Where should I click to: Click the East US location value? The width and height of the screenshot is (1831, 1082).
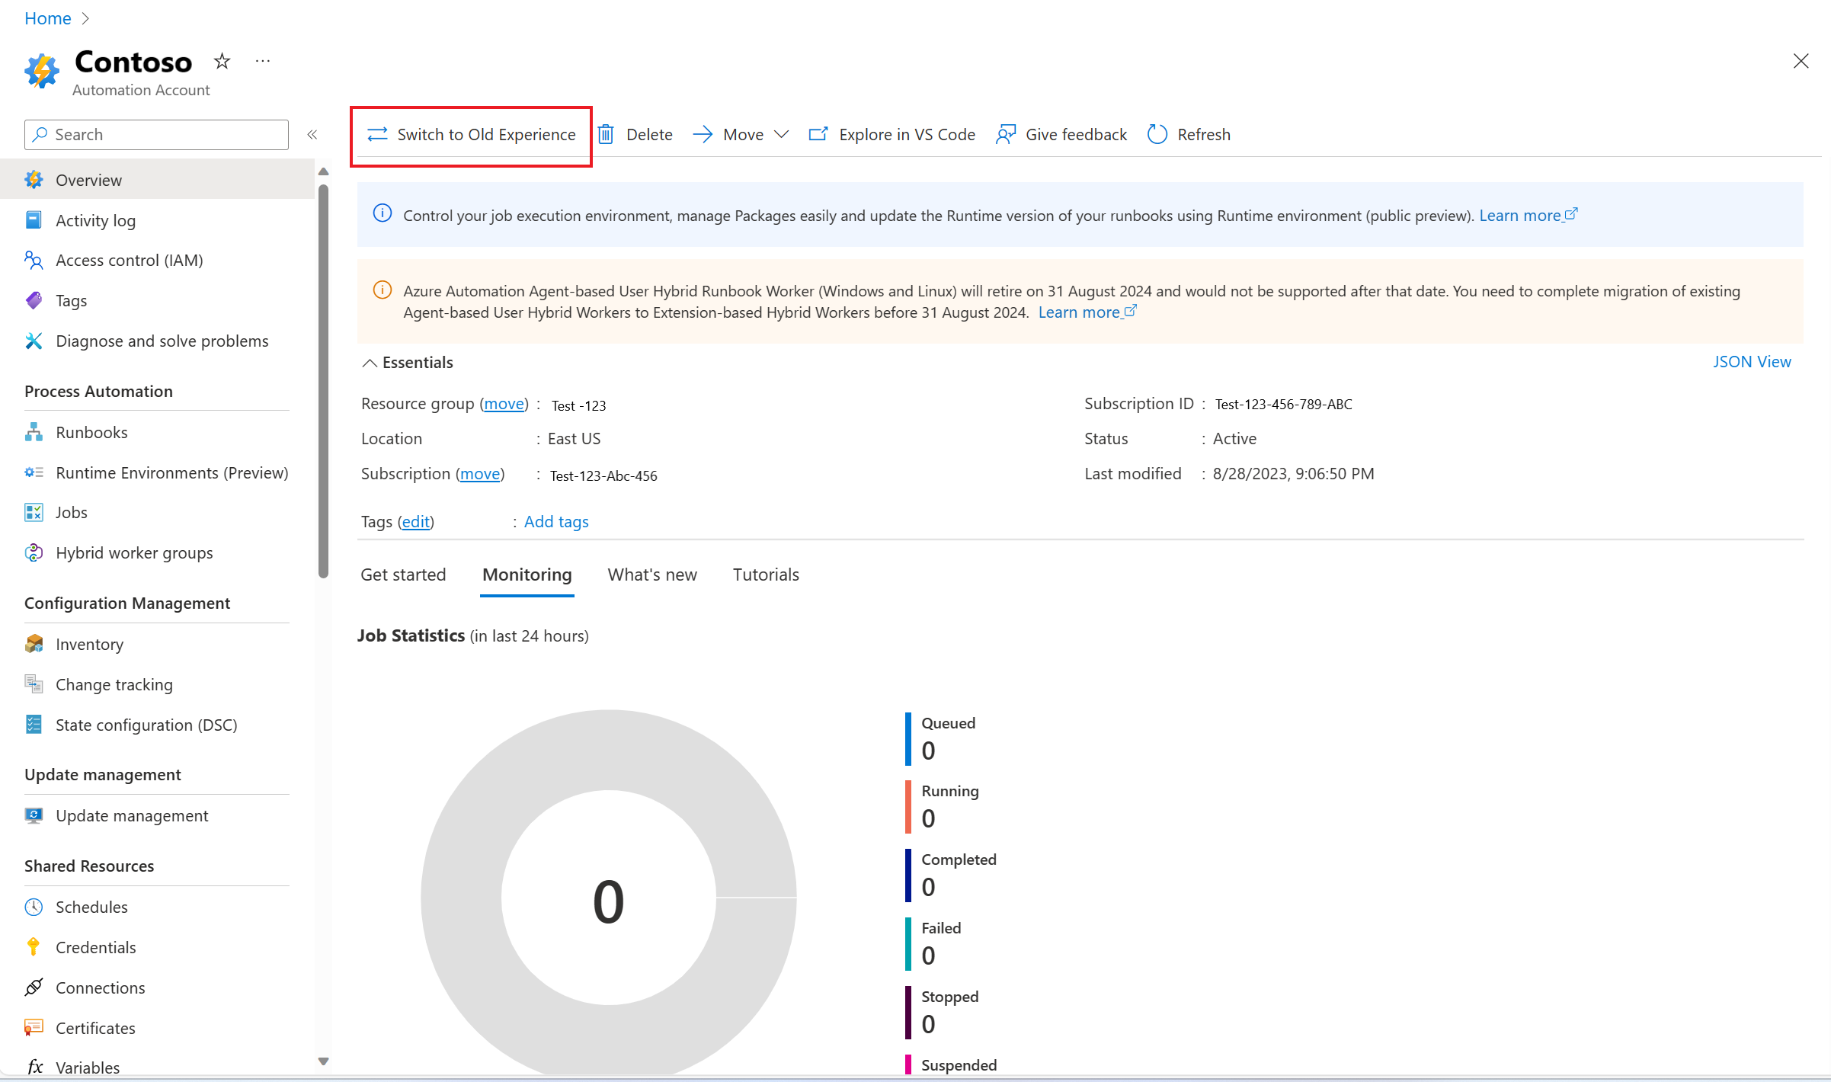click(574, 439)
